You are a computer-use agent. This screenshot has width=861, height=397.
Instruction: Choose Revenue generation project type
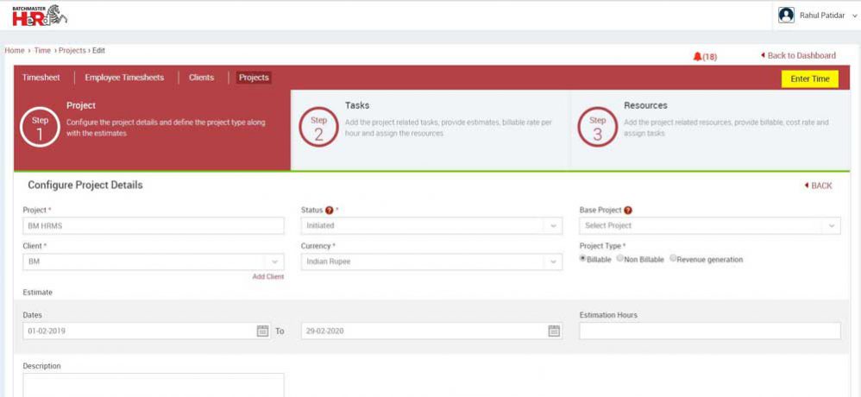point(674,259)
